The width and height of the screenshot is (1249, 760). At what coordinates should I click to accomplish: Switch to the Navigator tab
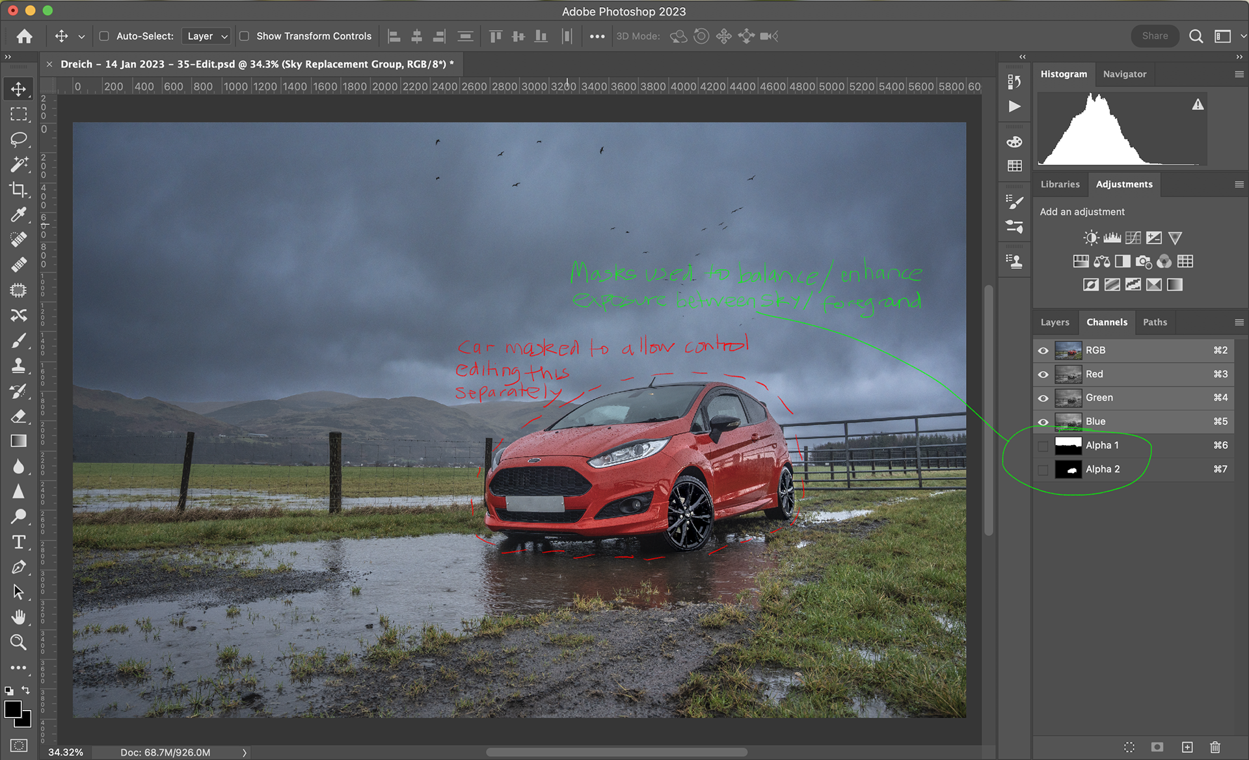[x=1124, y=74]
